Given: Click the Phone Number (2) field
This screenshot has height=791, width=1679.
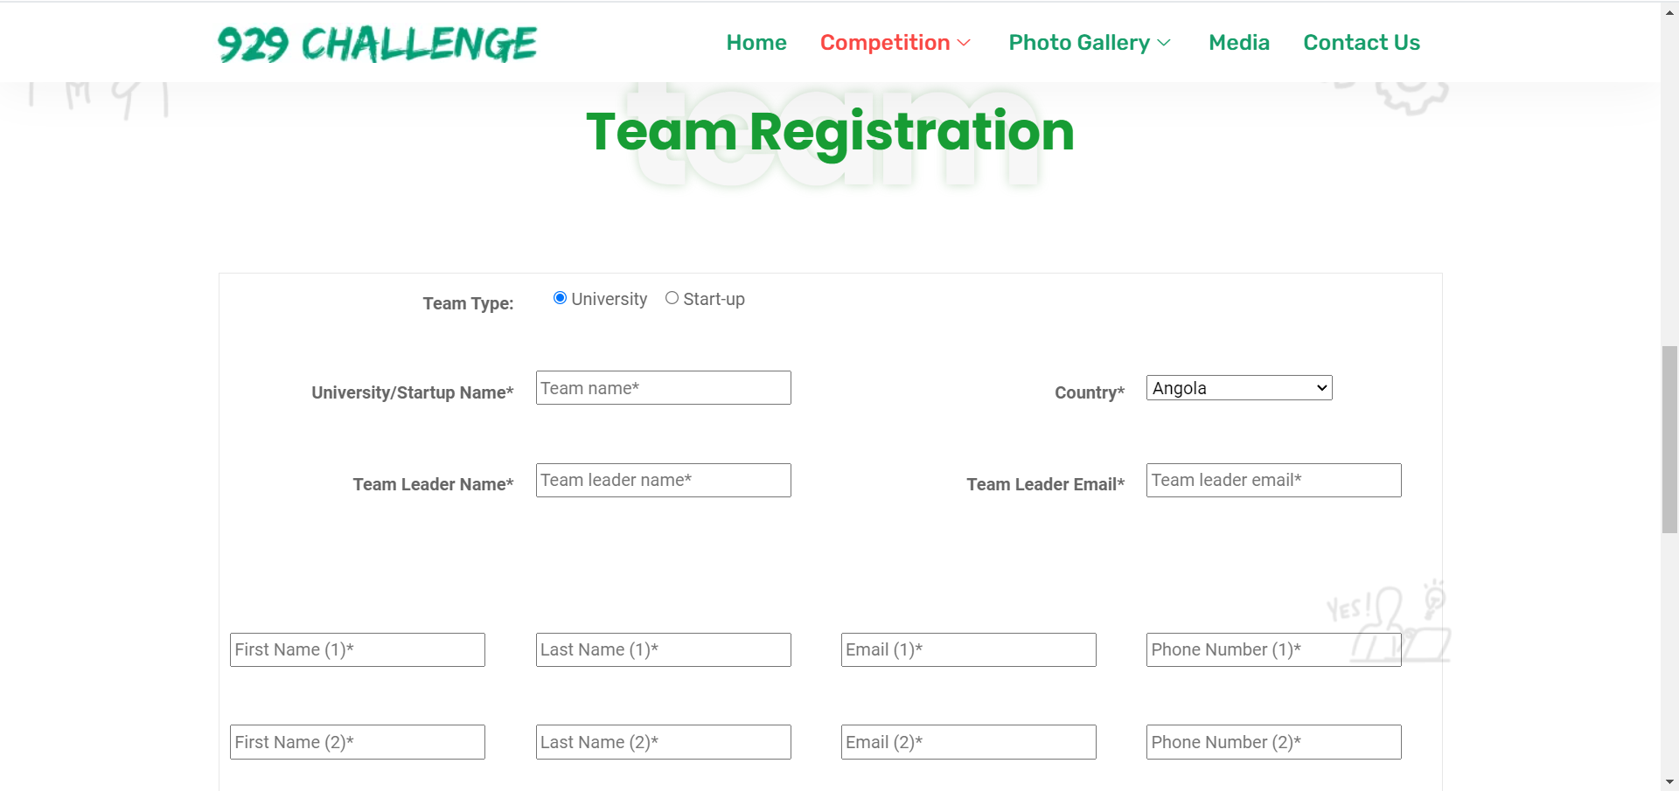Looking at the screenshot, I should point(1273,742).
